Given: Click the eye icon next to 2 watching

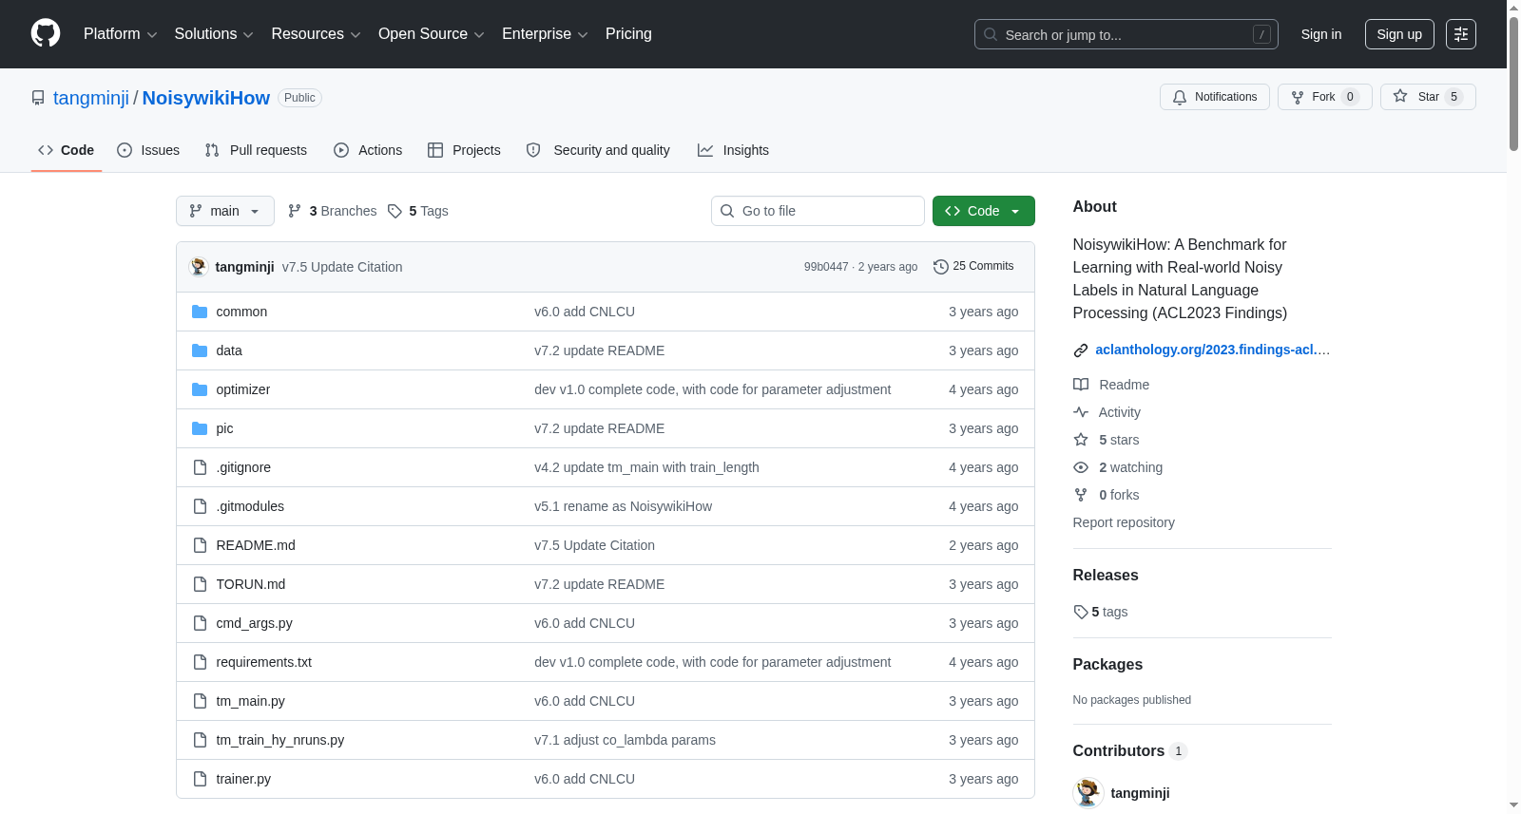Looking at the screenshot, I should [1081, 467].
